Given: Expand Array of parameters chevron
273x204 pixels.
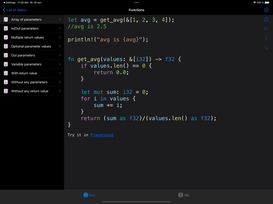Looking at the screenshot, I should click(x=60, y=19).
